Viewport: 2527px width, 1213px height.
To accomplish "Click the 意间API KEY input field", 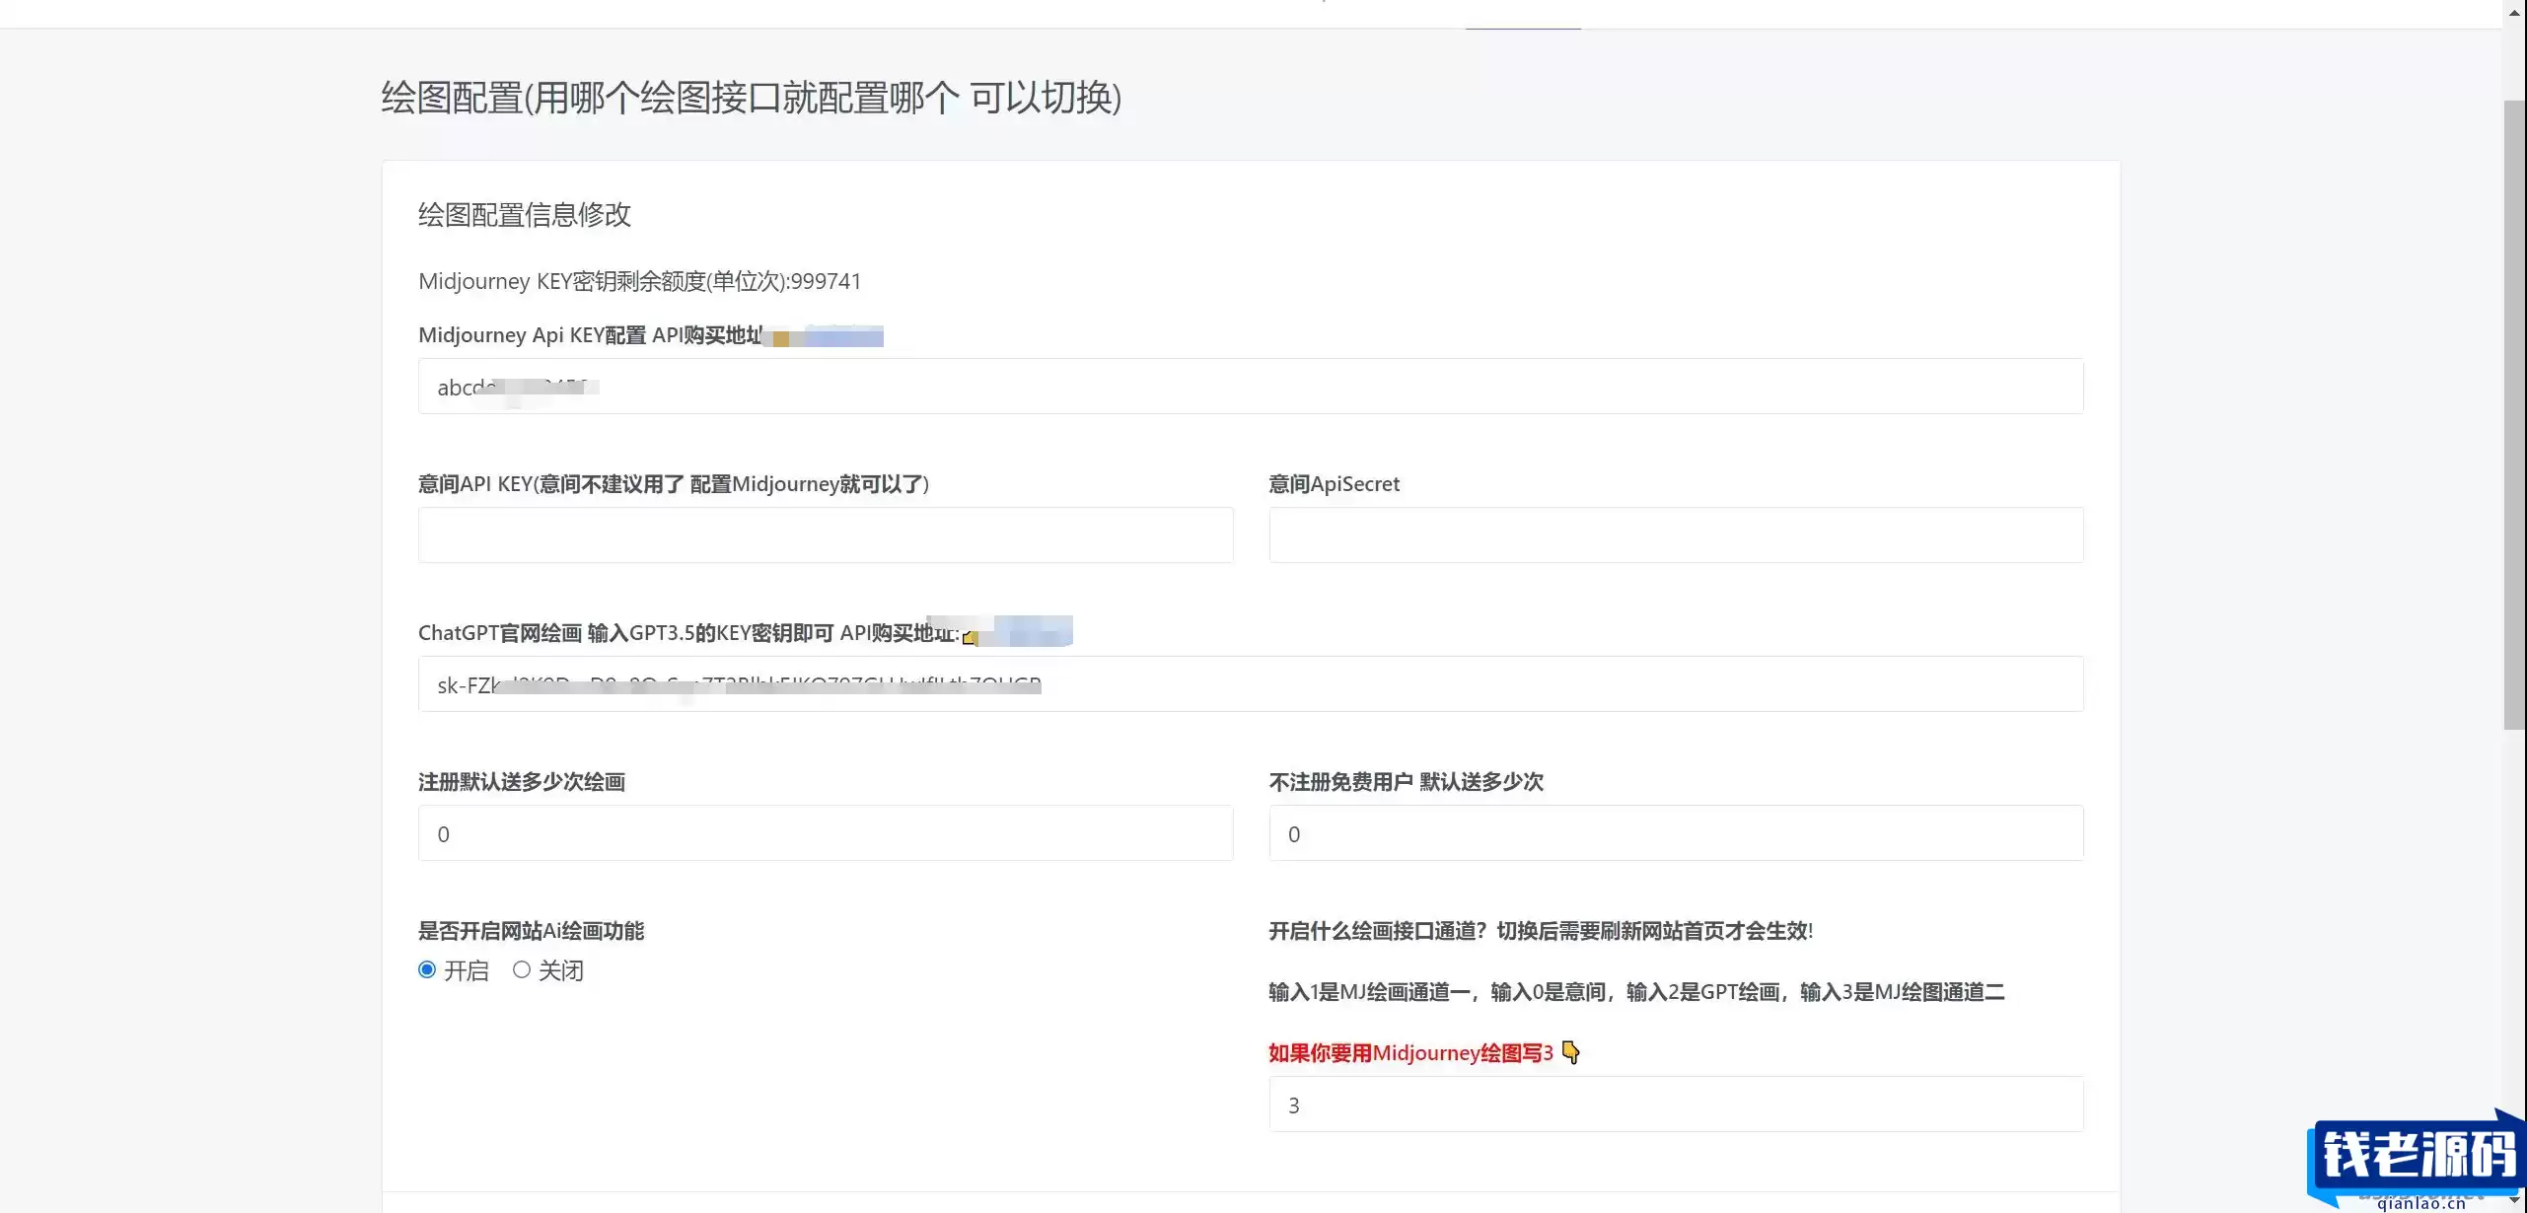I will [x=826, y=535].
